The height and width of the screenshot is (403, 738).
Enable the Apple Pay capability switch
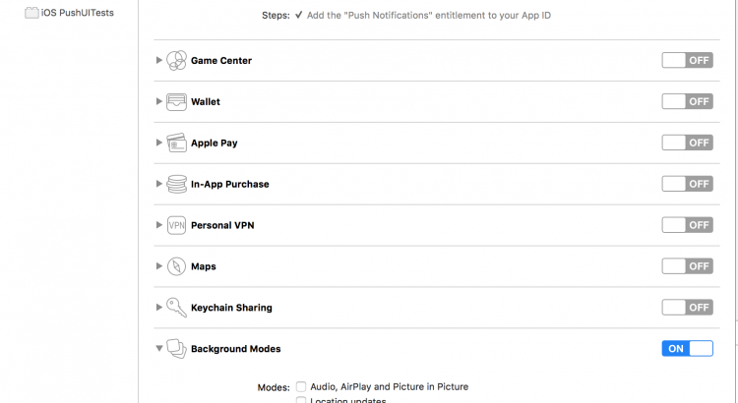pos(687,143)
